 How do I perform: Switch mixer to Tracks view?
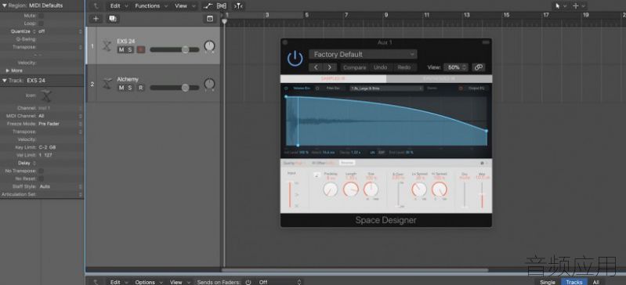[574, 282]
